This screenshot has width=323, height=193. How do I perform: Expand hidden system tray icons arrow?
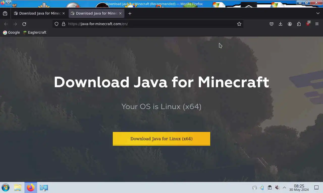(x=284, y=187)
